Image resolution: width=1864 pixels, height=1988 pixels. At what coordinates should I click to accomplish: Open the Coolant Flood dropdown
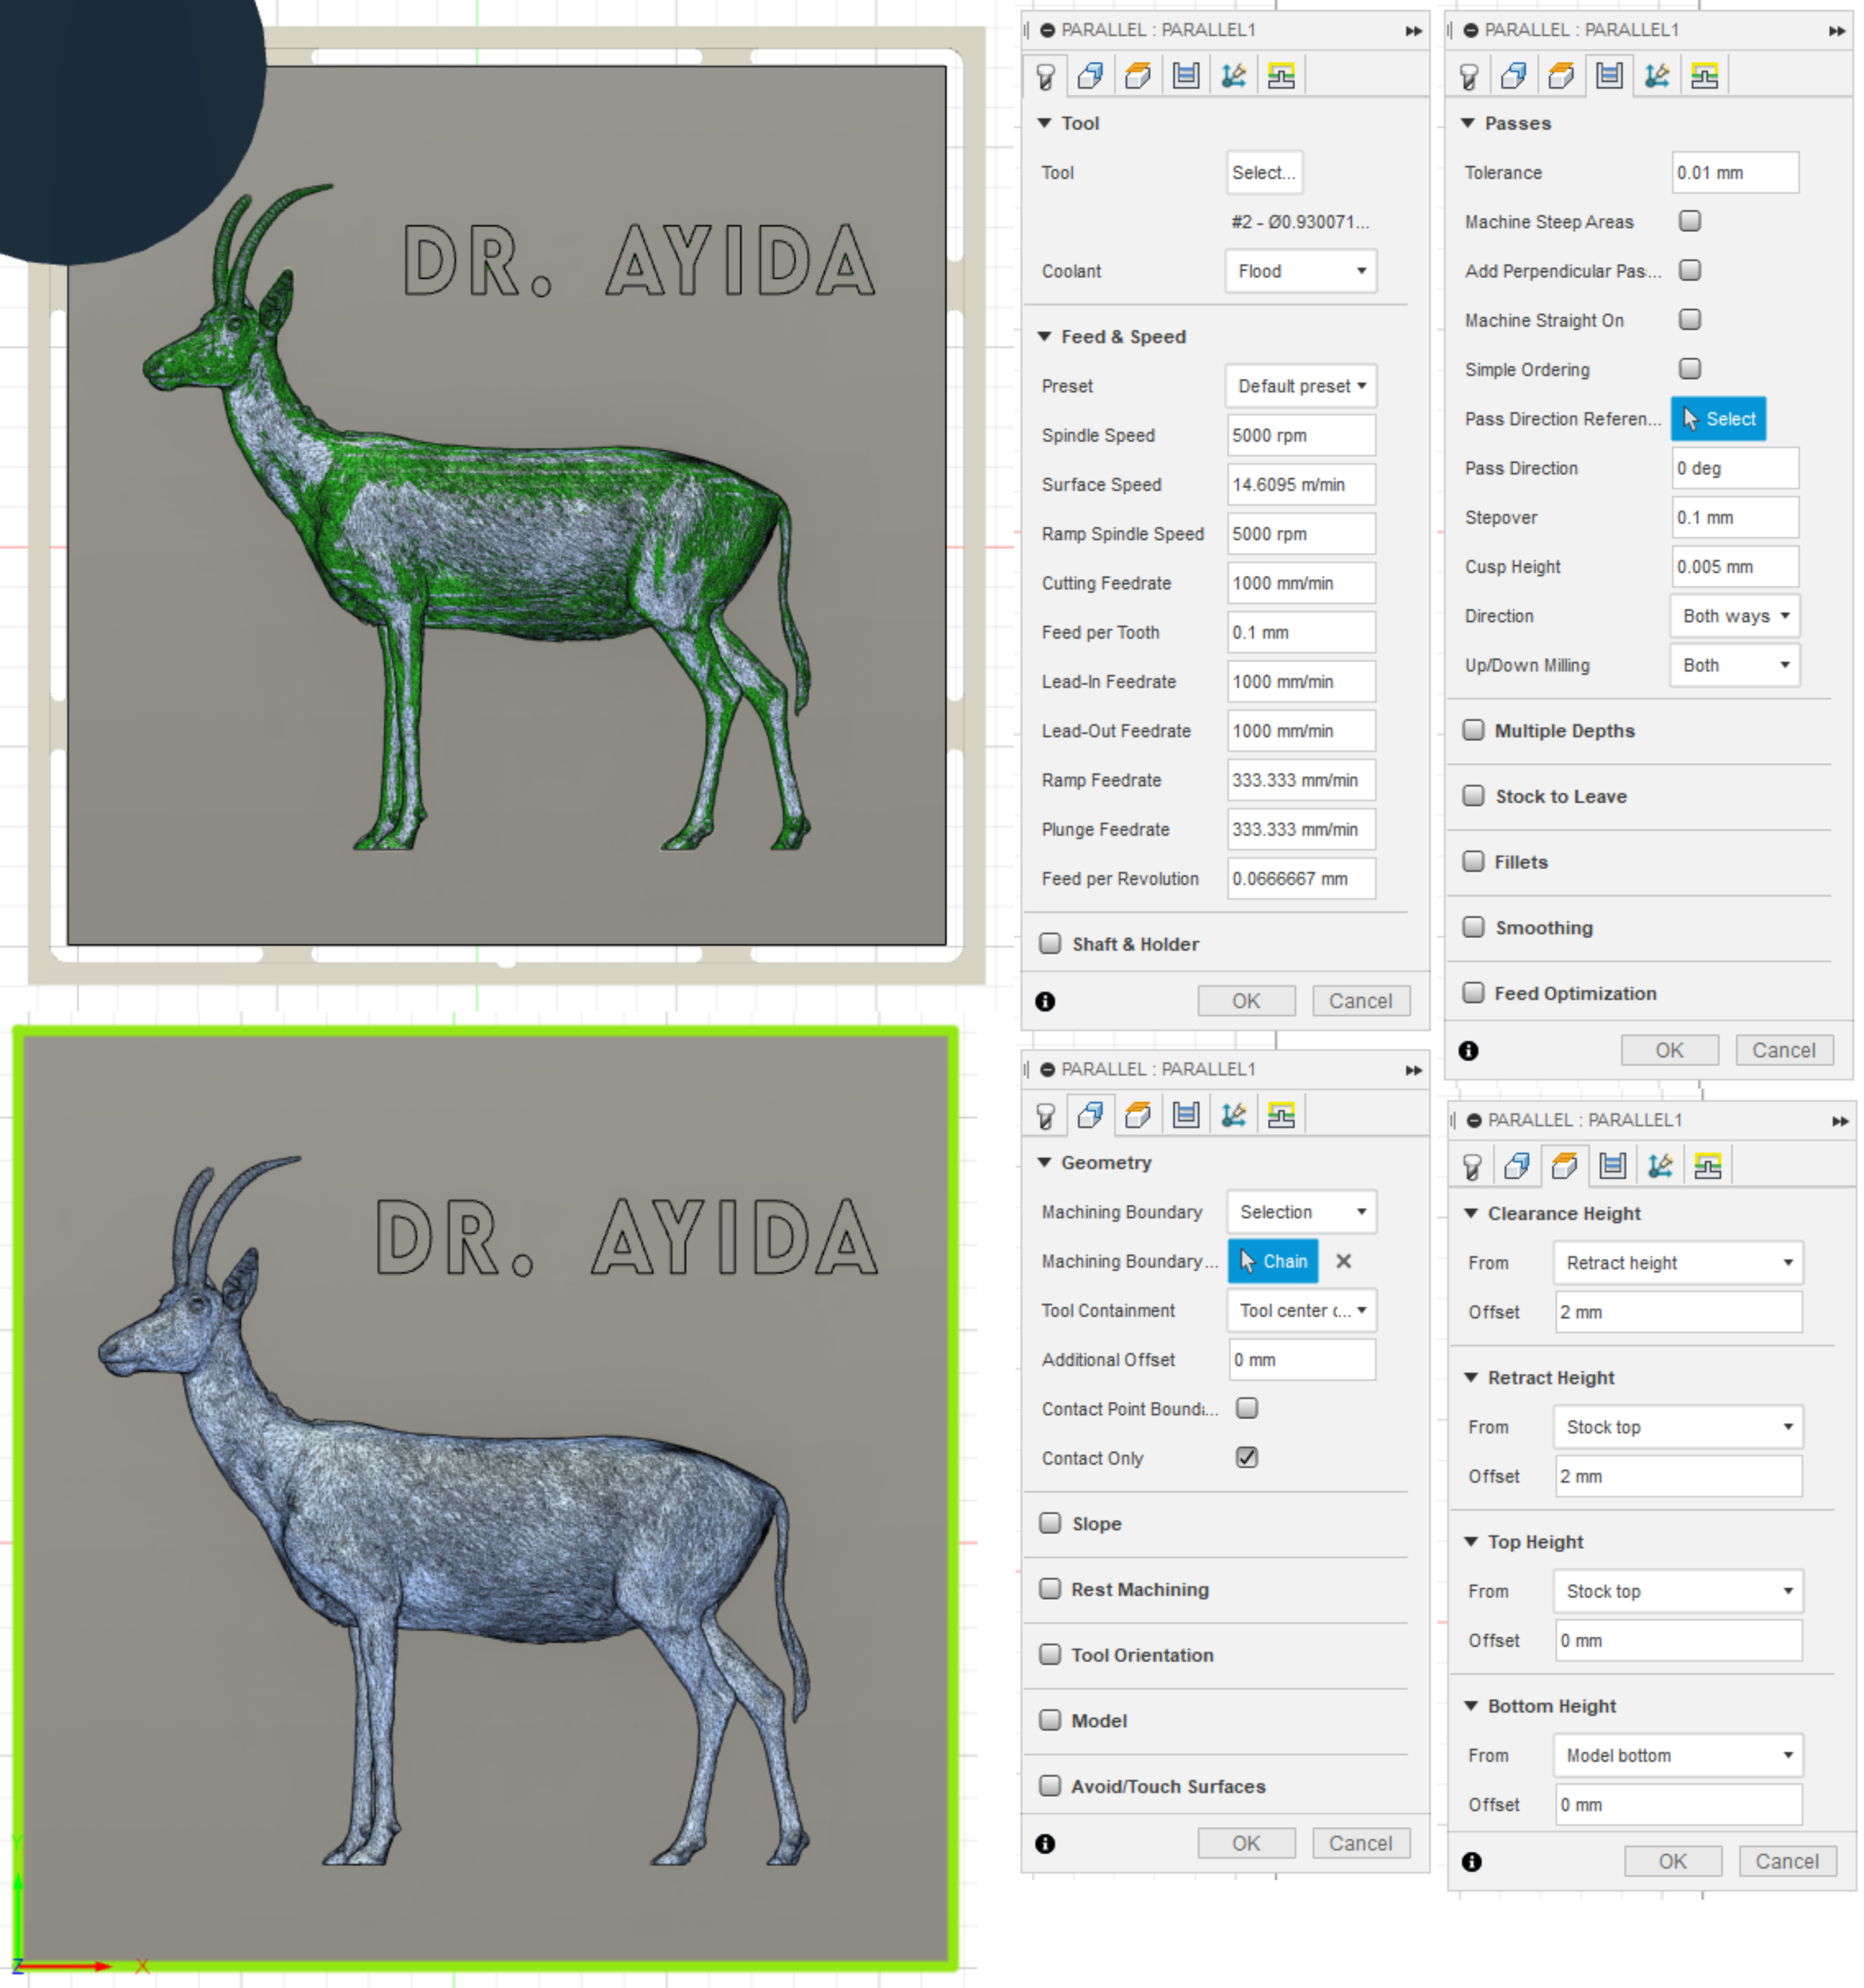tap(1300, 271)
